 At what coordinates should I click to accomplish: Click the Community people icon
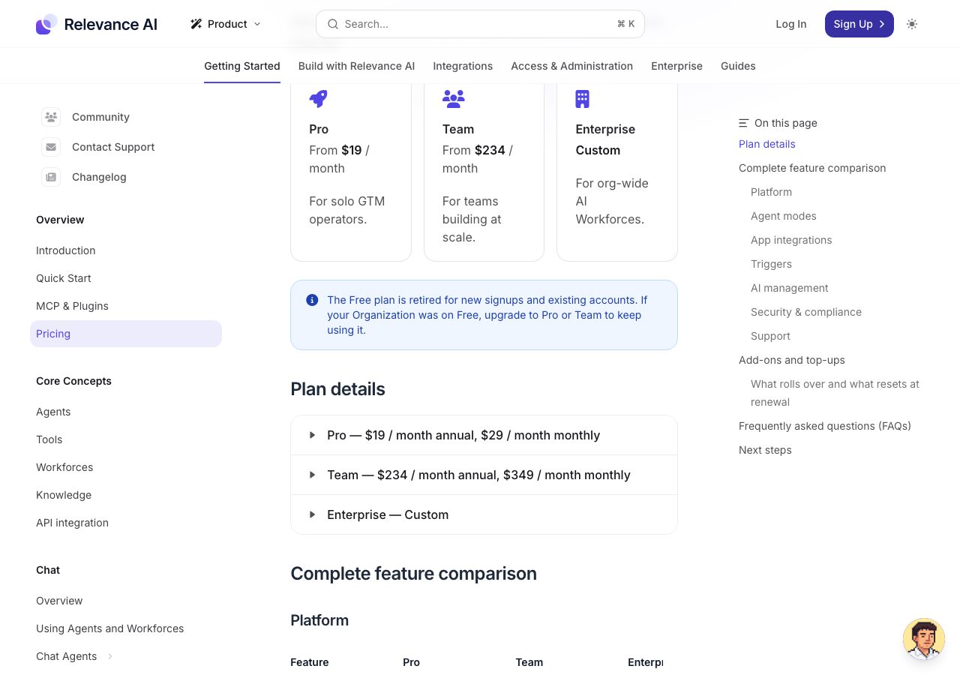tap(51, 117)
